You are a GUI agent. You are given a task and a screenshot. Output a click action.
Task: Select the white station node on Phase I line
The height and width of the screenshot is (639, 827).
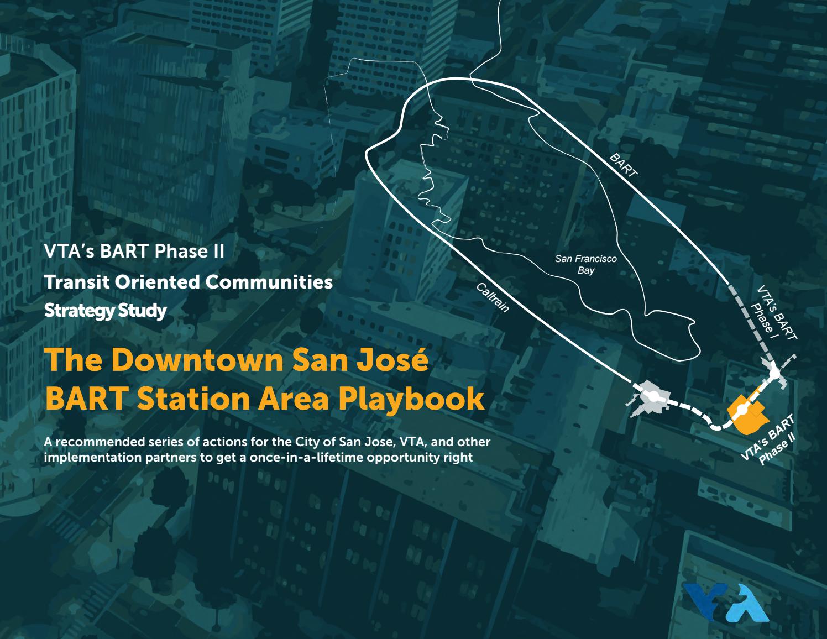coord(773,375)
